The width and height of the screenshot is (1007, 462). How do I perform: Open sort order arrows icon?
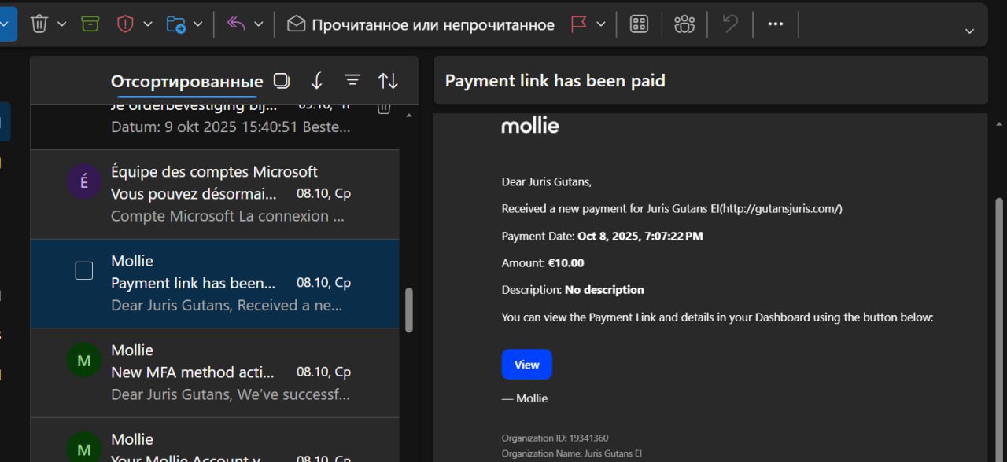pyautogui.click(x=388, y=80)
